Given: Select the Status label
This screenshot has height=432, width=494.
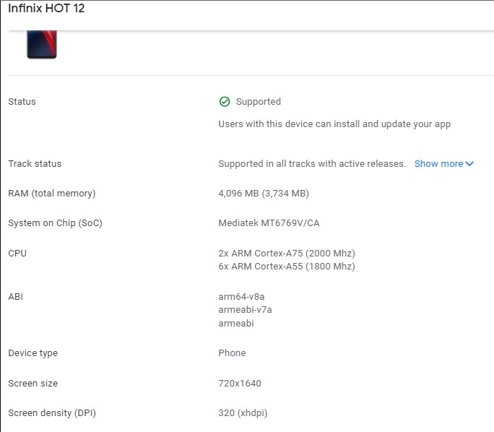Looking at the screenshot, I should point(22,102).
